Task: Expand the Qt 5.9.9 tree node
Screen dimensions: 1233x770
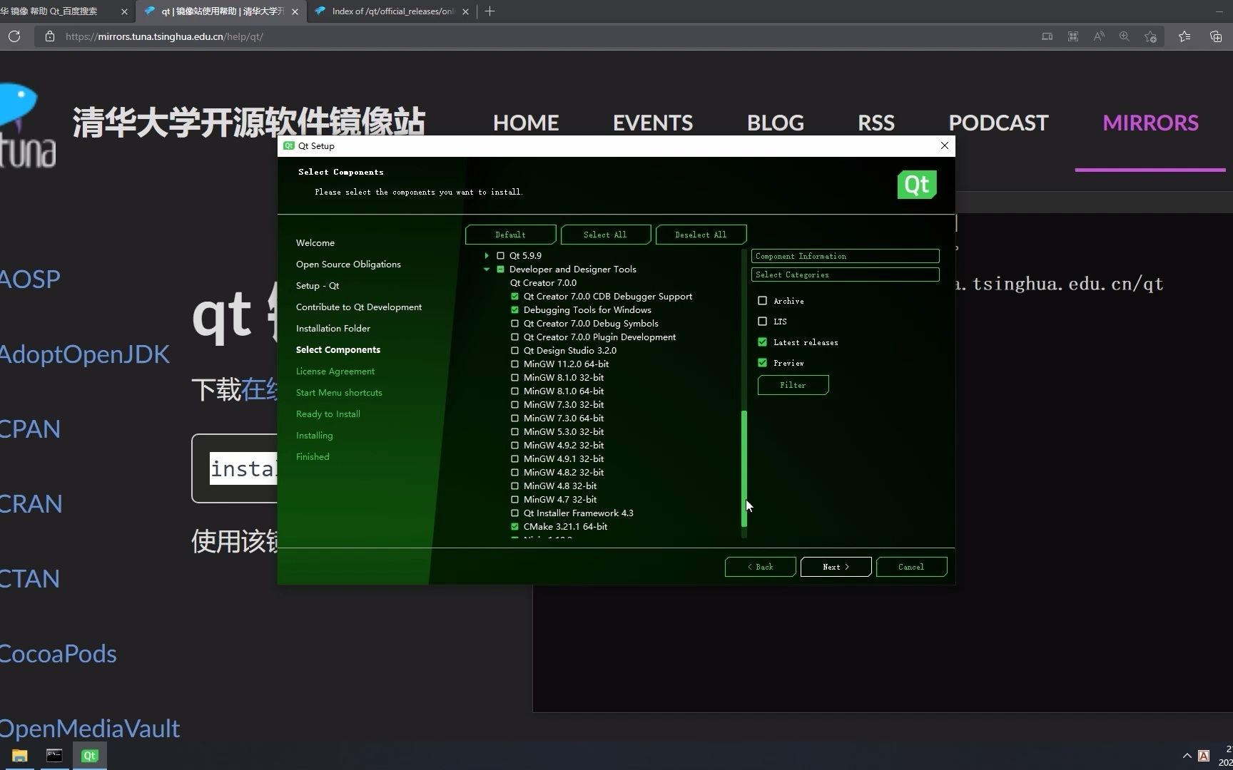Action: pos(487,255)
